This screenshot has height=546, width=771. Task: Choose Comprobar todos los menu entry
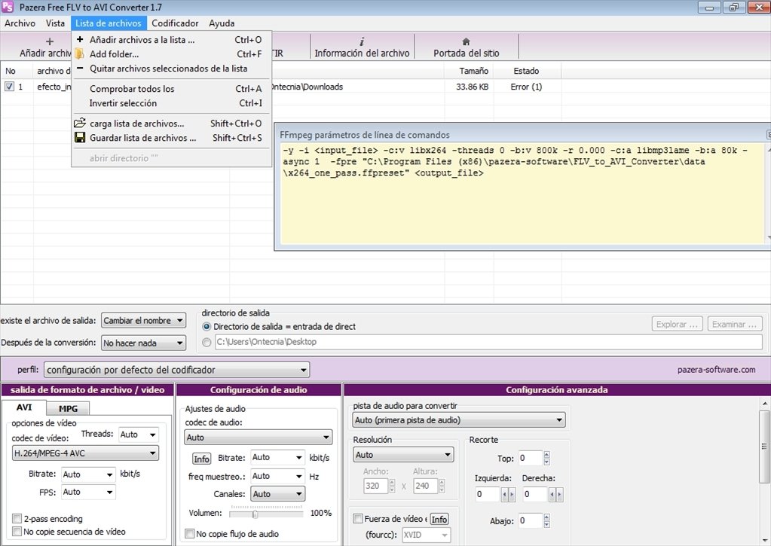coord(171,88)
